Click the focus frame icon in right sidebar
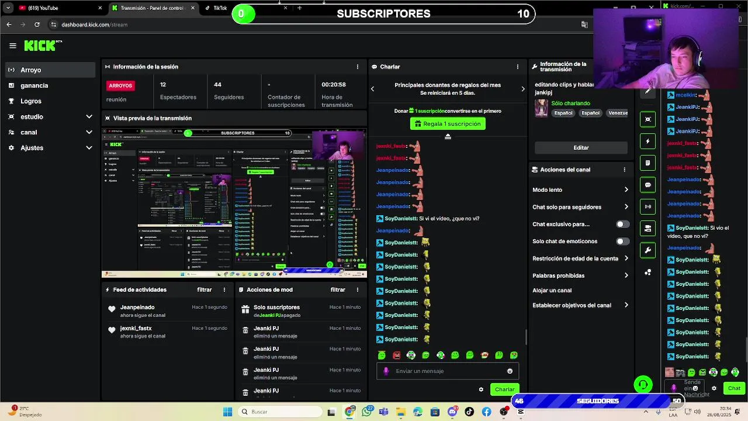This screenshot has width=748, height=421. coord(647,119)
